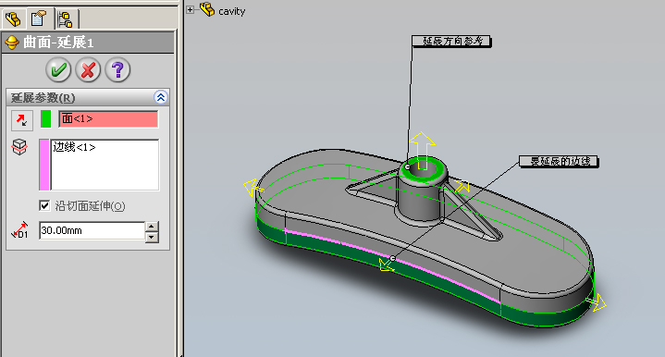This screenshot has height=357, width=665.
Task: Click the D1 distance icon
Action: click(x=20, y=229)
